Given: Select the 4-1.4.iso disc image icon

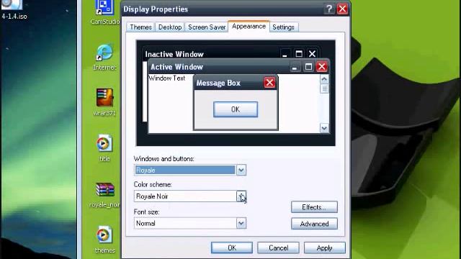Looking at the screenshot, I should 14,10.
